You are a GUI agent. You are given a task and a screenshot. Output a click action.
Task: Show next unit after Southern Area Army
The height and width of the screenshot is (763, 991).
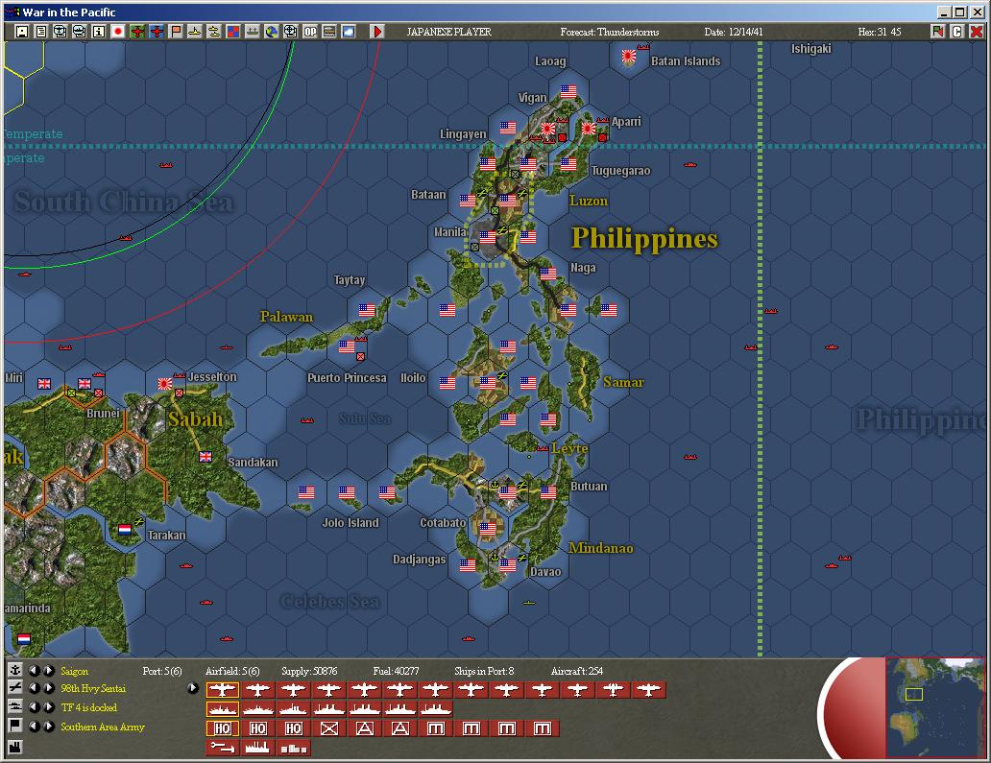[48, 727]
